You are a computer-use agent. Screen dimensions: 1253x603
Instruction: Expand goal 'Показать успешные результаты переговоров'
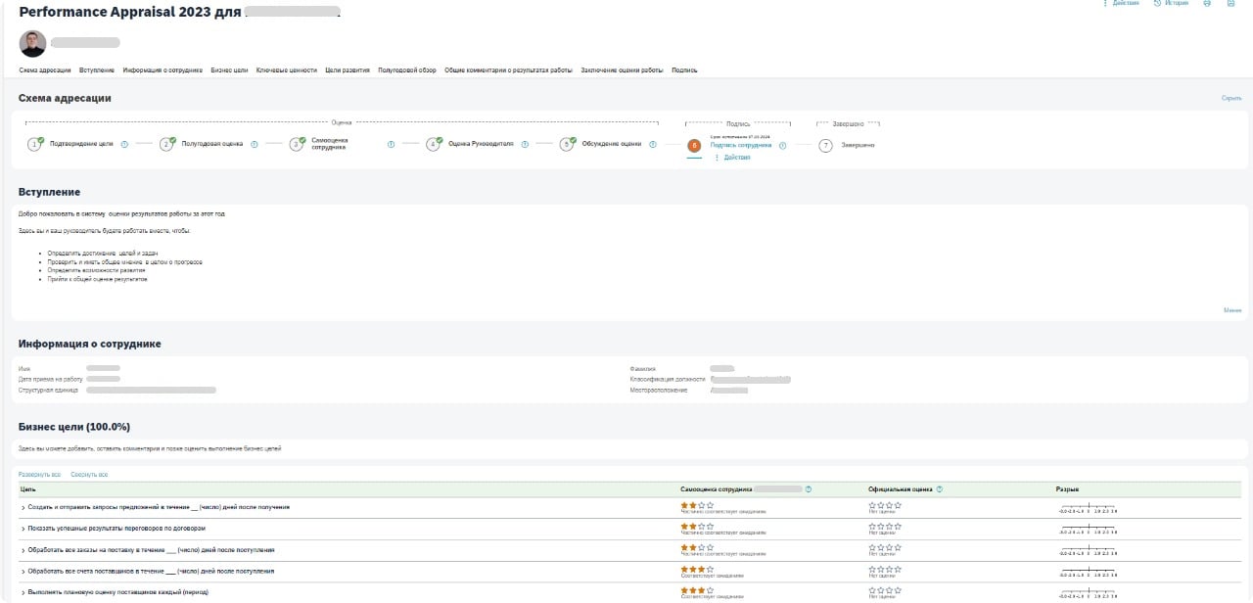pyautogui.click(x=23, y=529)
